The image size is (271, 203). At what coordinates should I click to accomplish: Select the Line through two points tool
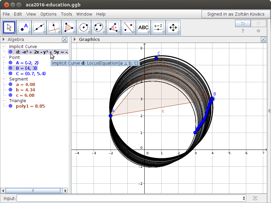pyautogui.click(x=39, y=27)
